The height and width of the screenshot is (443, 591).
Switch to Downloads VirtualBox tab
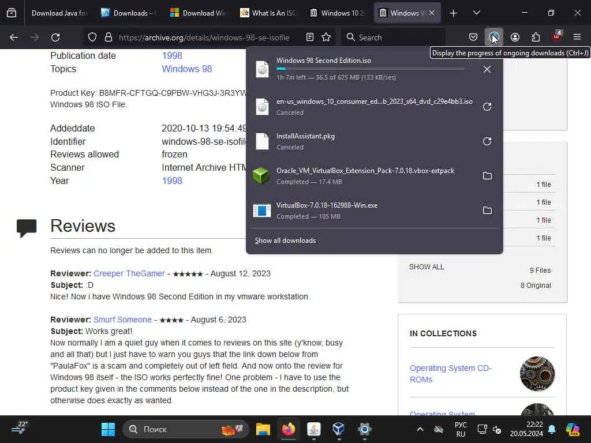tap(129, 13)
